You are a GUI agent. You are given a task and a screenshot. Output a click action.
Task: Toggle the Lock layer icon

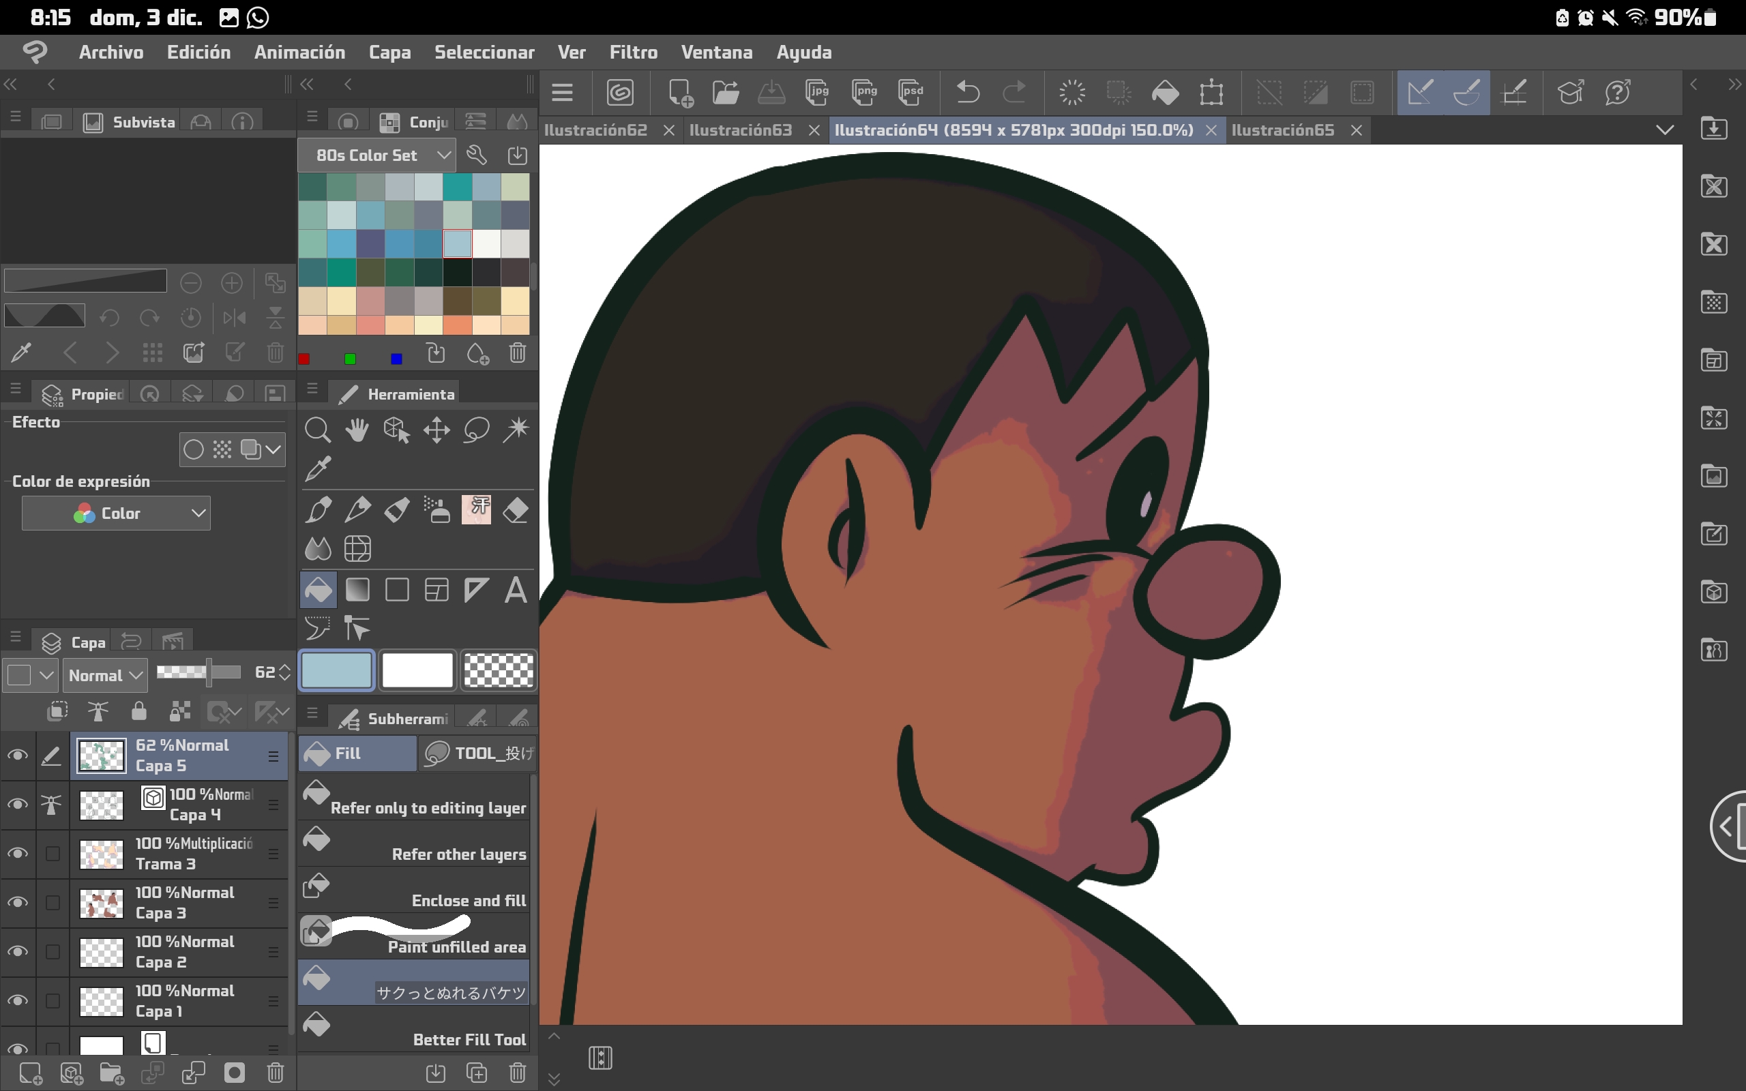coord(138,712)
